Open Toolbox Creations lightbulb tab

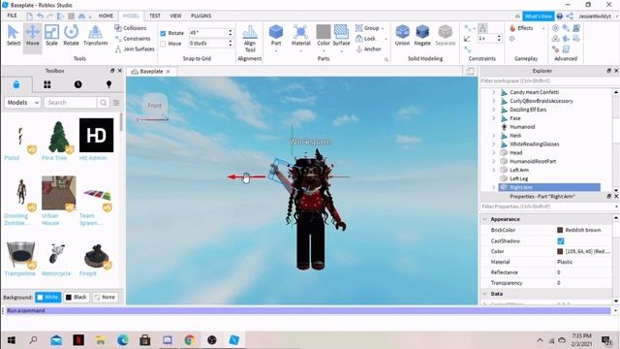[108, 84]
